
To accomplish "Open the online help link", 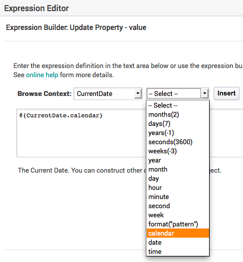I will [x=42, y=75].
